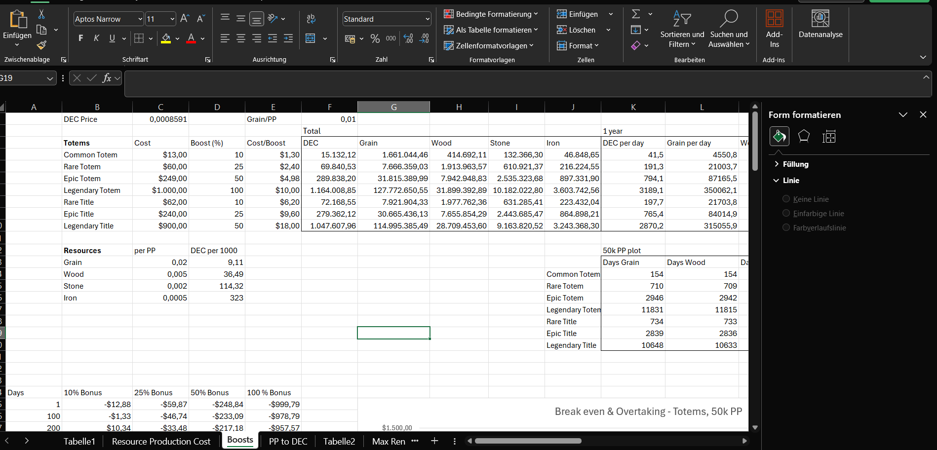Click the horizontal scrollbar thumb
This screenshot has height=450, width=937.
coord(528,441)
